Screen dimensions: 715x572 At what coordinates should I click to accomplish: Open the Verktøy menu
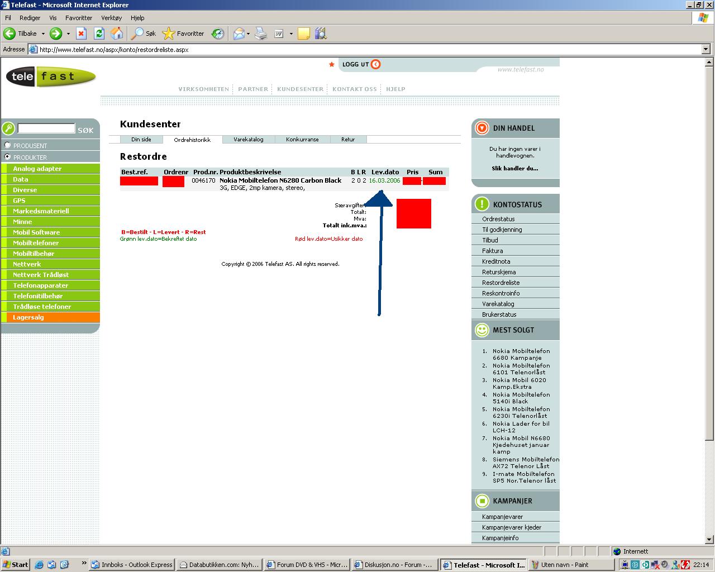112,18
